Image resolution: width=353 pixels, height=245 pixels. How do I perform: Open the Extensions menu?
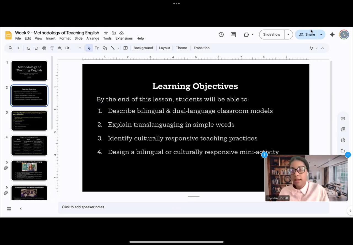pyautogui.click(x=124, y=38)
